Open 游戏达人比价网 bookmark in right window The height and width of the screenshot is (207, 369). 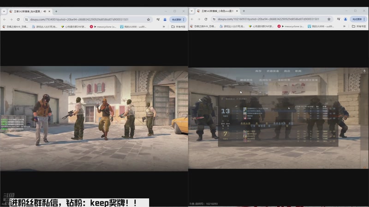pyautogui.click(x=232, y=26)
